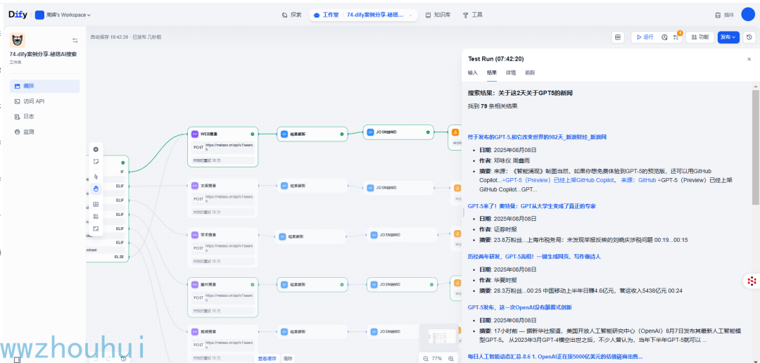Click author text 华夏时报
The width and height of the screenshot is (760, 363).
point(505,280)
